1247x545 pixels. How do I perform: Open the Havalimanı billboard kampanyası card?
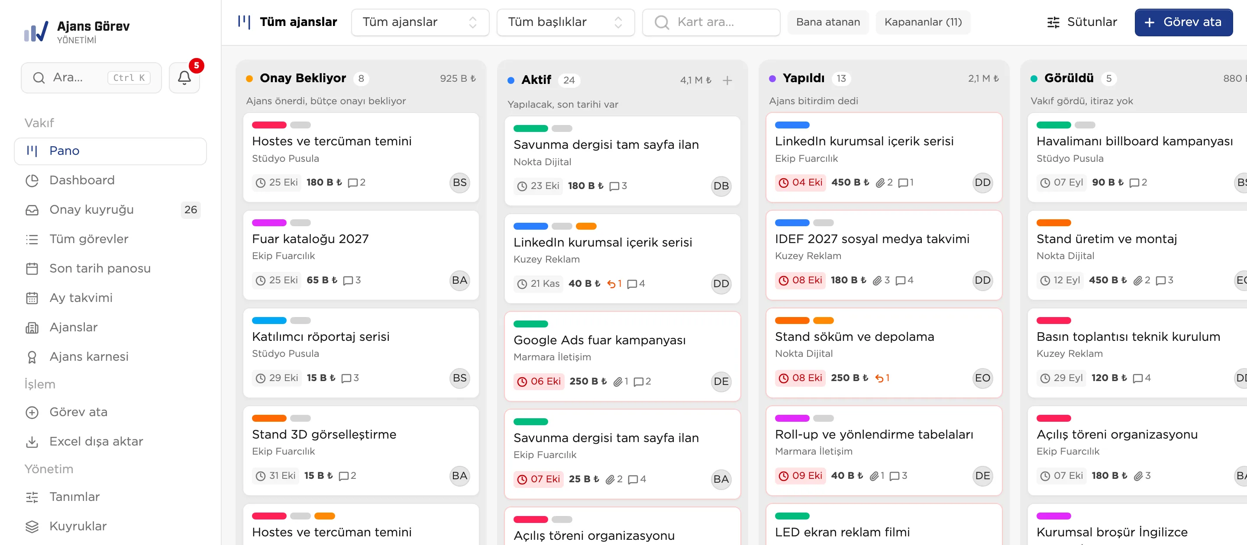(x=1137, y=157)
